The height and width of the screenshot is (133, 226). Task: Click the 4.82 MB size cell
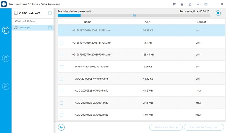148,91
